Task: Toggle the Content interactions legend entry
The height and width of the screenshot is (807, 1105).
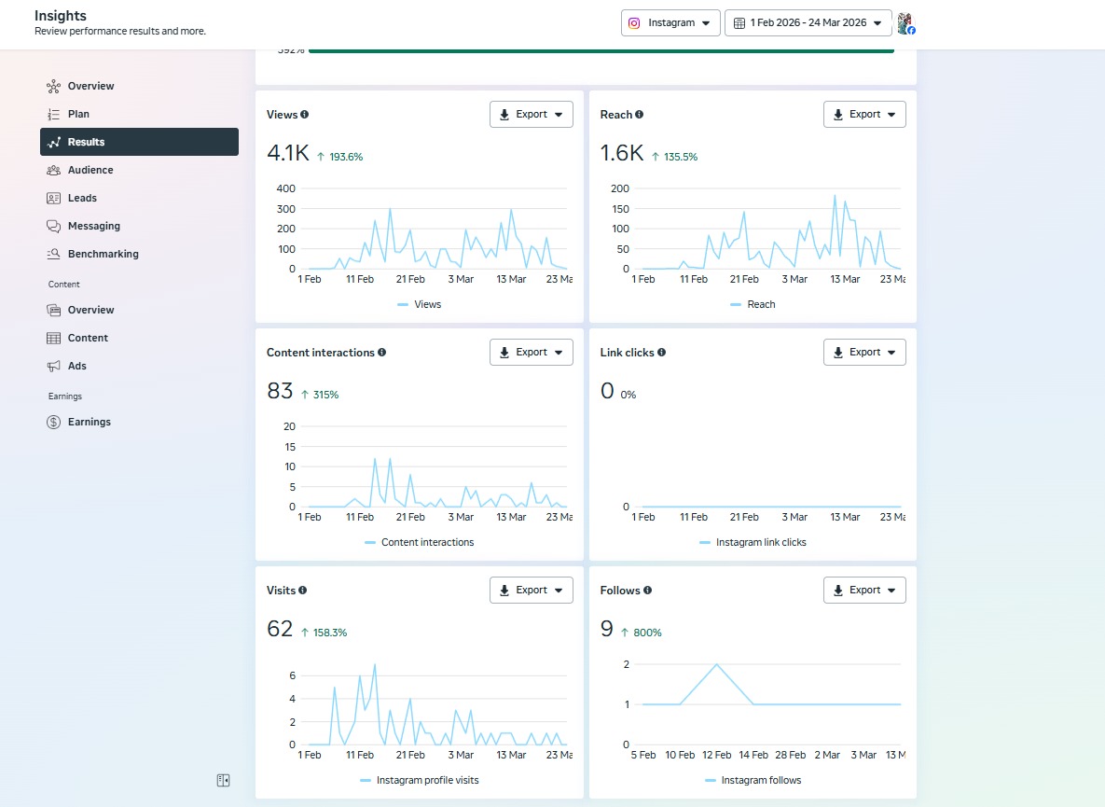Action: pyautogui.click(x=420, y=543)
